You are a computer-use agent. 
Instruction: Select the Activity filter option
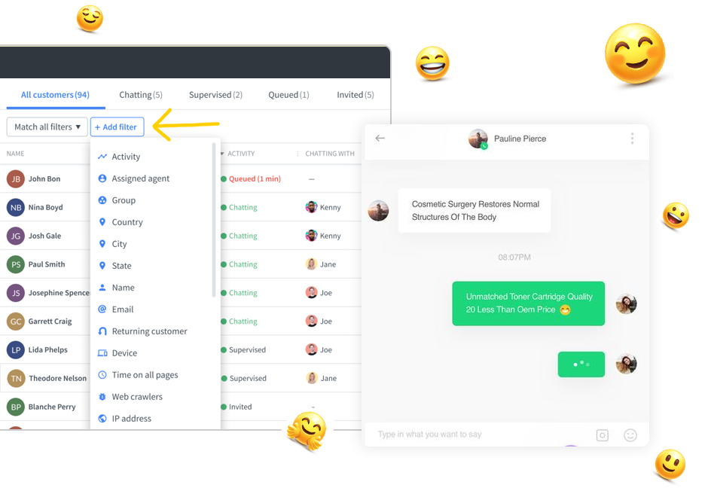(x=119, y=157)
